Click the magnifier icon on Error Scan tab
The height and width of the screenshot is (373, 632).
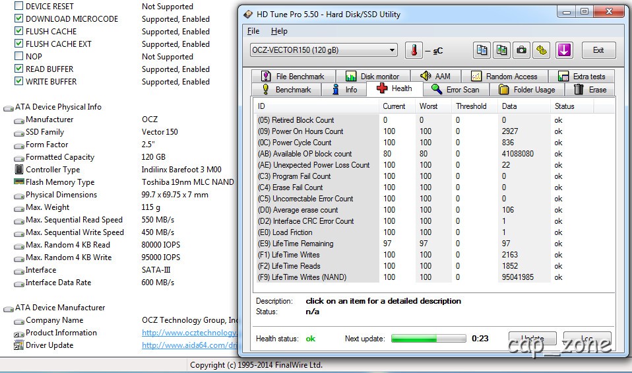(437, 89)
